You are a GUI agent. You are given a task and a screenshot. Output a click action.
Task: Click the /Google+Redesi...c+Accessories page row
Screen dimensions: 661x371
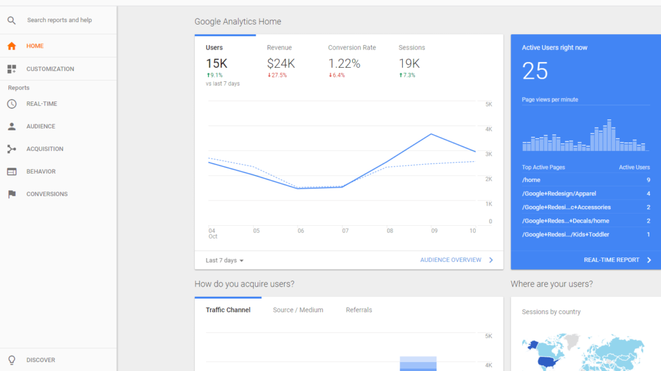[x=586, y=207]
